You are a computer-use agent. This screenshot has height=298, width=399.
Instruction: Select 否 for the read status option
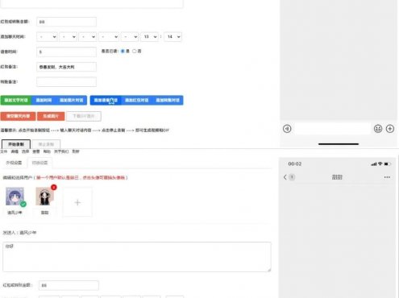[x=134, y=51]
